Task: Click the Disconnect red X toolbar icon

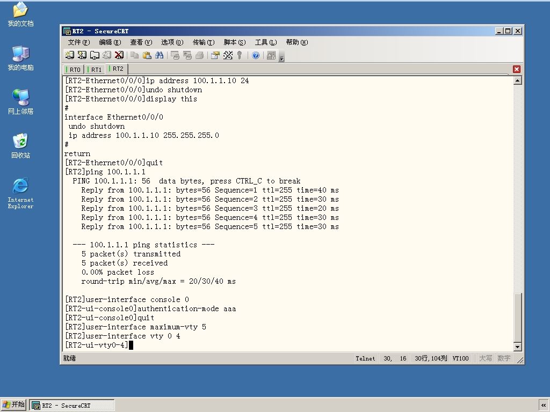Action: (119, 55)
